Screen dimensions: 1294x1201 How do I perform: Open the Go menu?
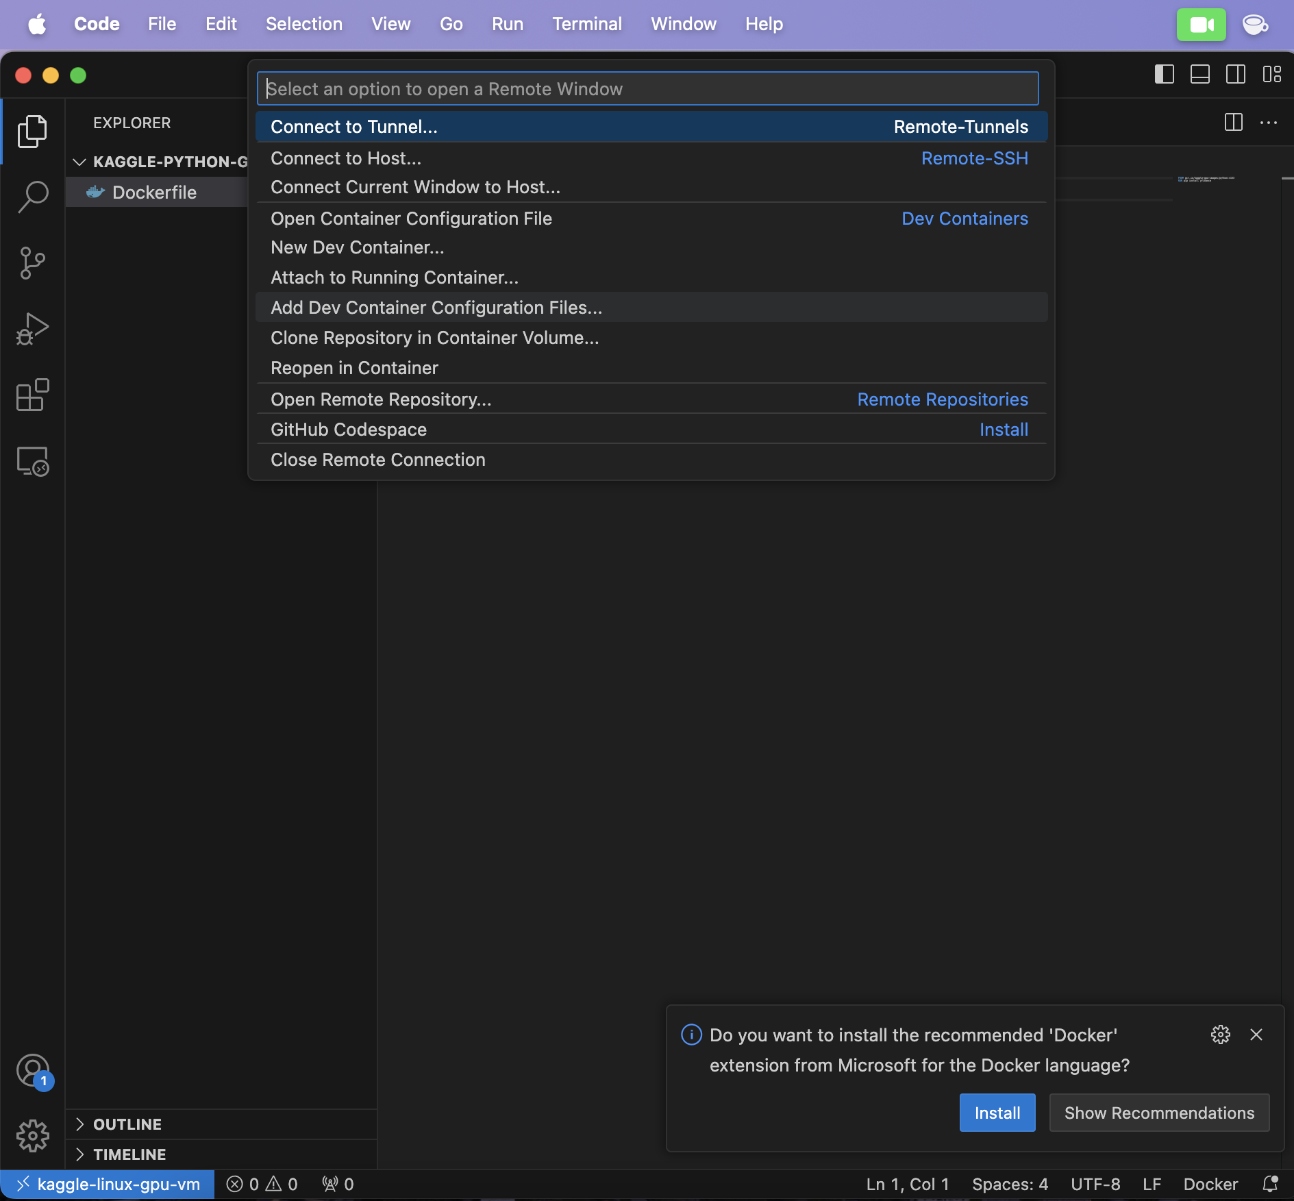(x=451, y=24)
